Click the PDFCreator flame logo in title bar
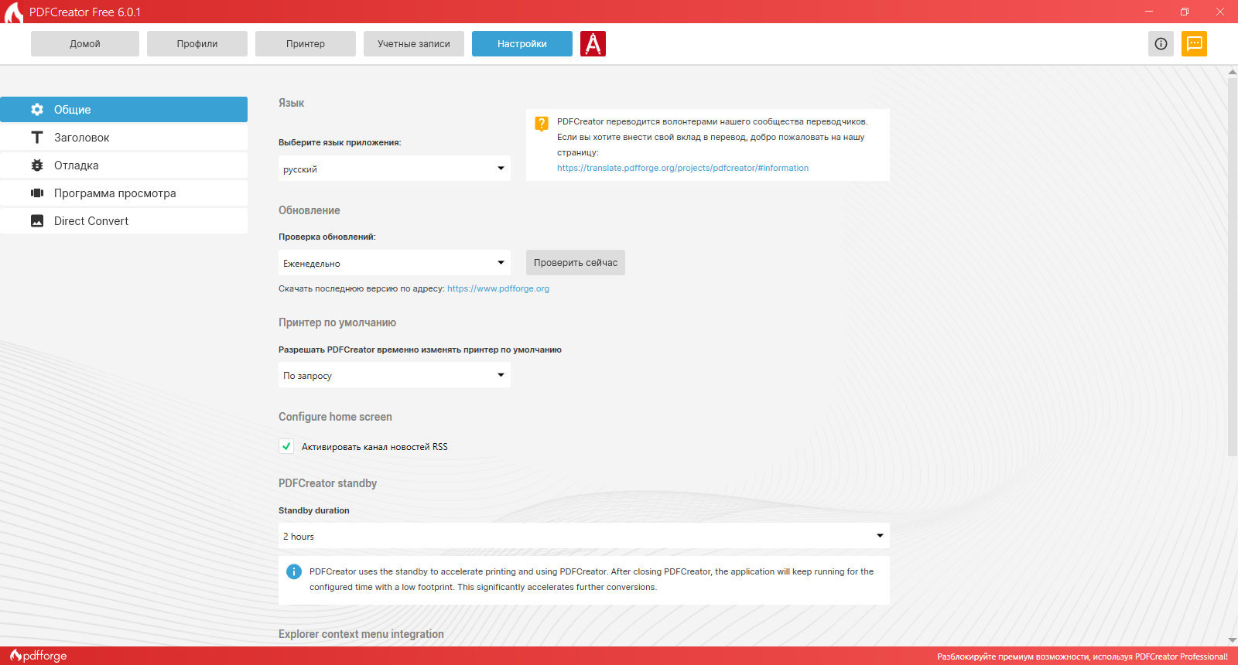 [14, 12]
